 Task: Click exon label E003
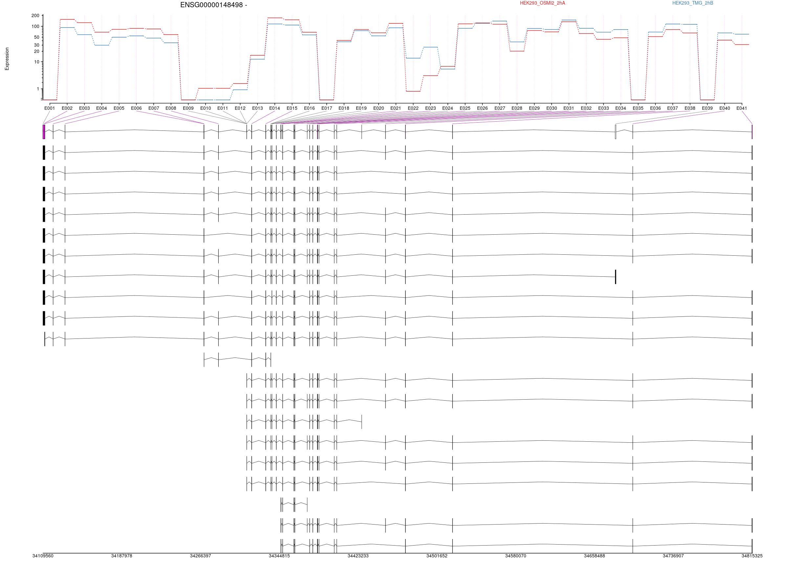pyautogui.click(x=84, y=108)
